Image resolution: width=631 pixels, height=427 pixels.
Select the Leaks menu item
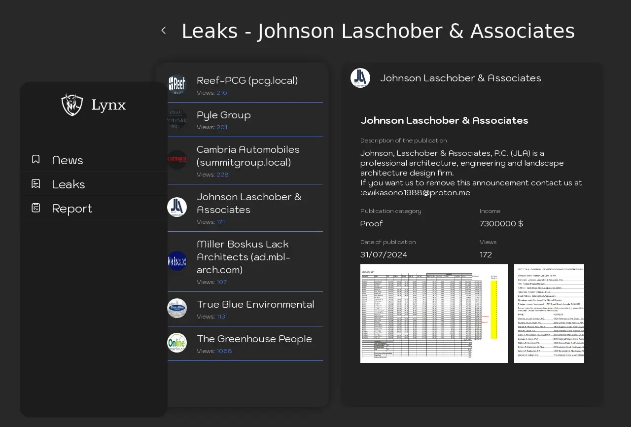click(69, 184)
